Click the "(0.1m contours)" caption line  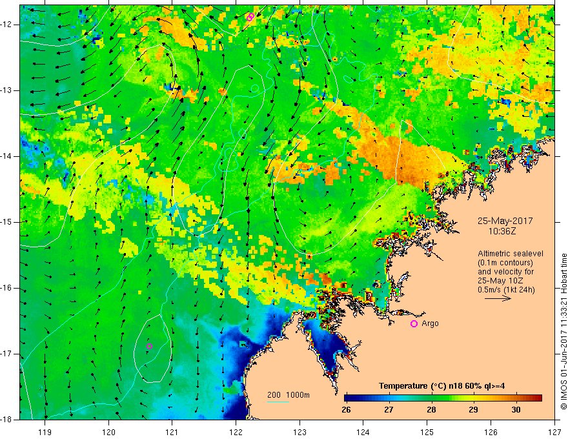(x=505, y=263)
